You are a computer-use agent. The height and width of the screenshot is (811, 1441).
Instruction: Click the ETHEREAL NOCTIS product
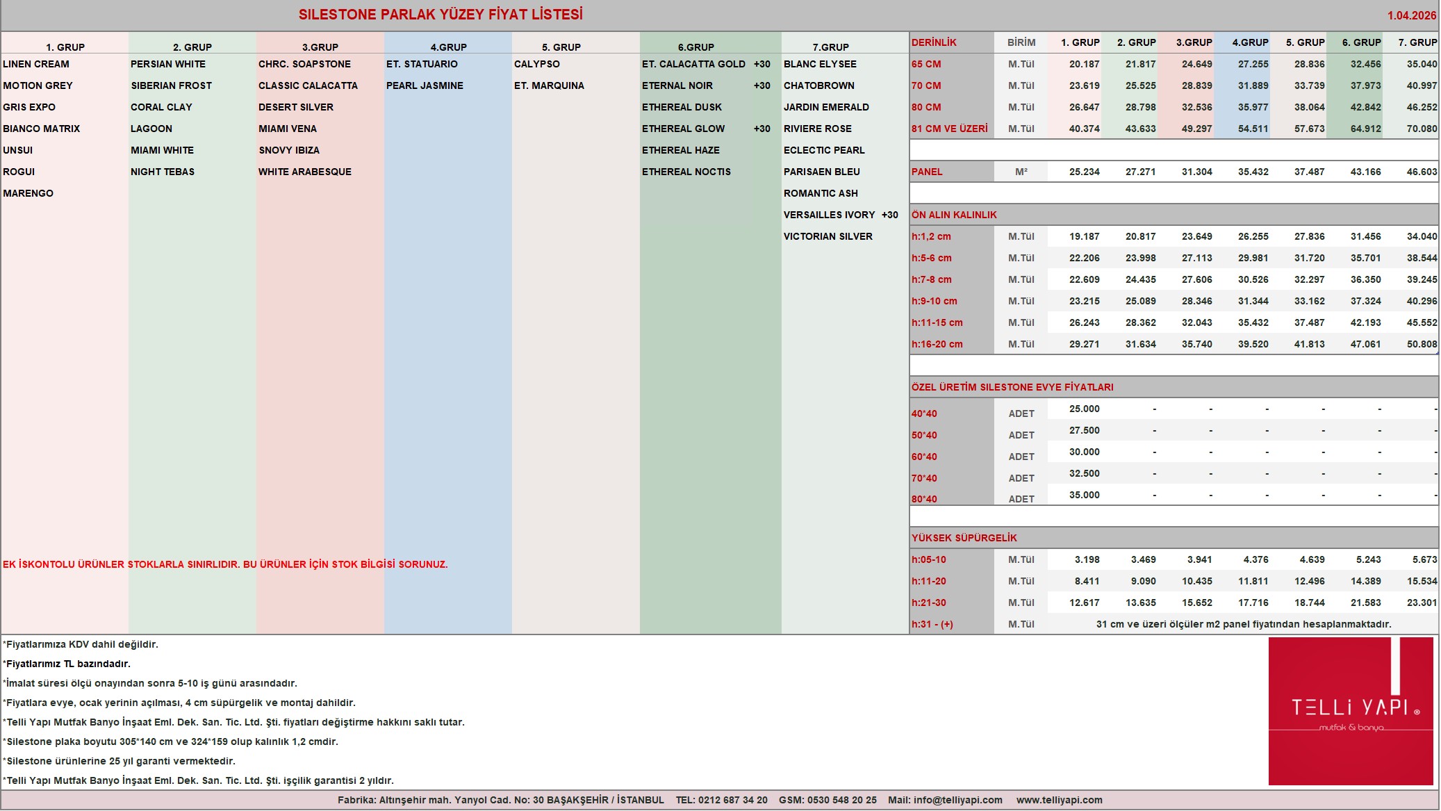click(686, 172)
